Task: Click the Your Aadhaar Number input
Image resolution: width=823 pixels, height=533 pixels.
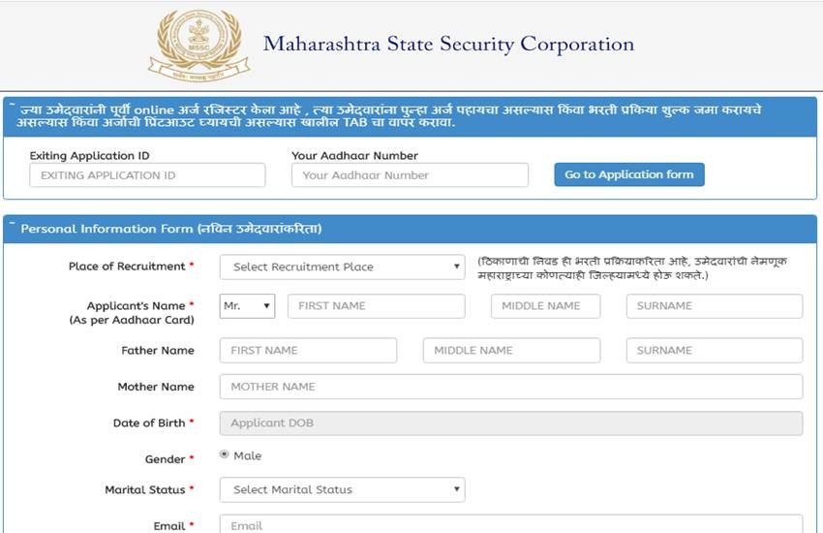Action: coord(410,175)
